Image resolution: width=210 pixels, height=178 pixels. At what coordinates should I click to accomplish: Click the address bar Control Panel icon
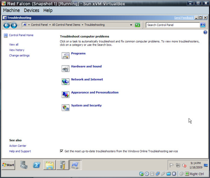click(x=24, y=25)
